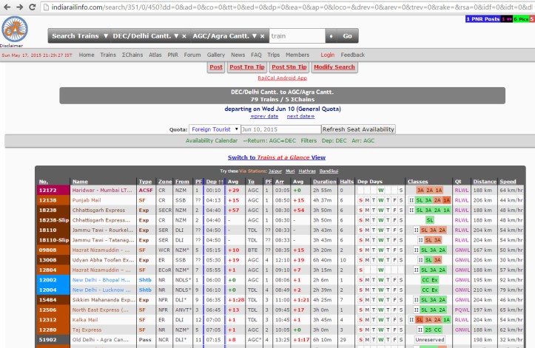Image resolution: width=535 pixels, height=348 pixels.
Task: Open the Forum menu item
Action: [192, 55]
